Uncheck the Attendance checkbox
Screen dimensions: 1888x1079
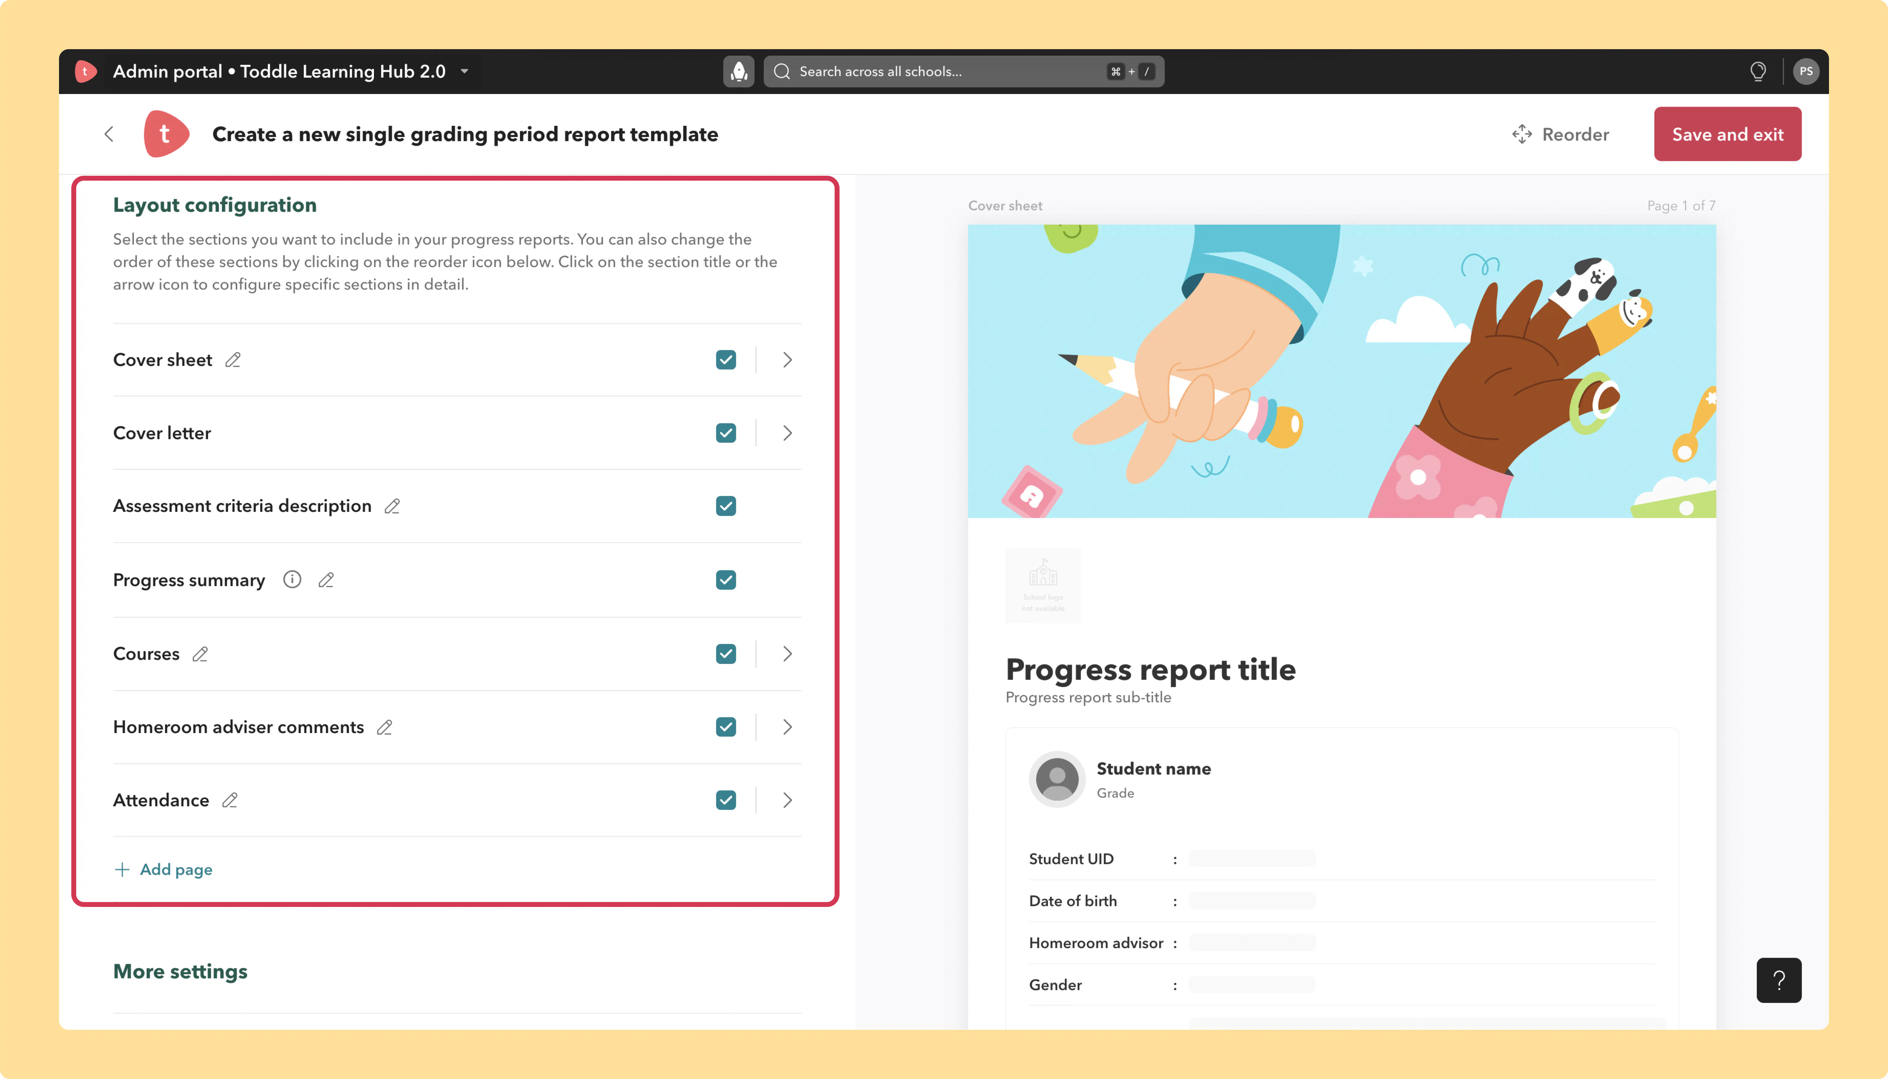726,800
